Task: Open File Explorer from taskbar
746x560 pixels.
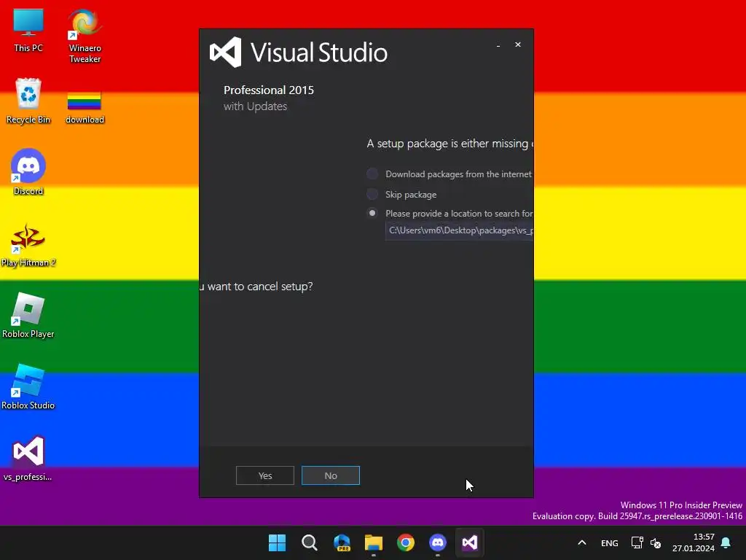Action: coord(374,542)
